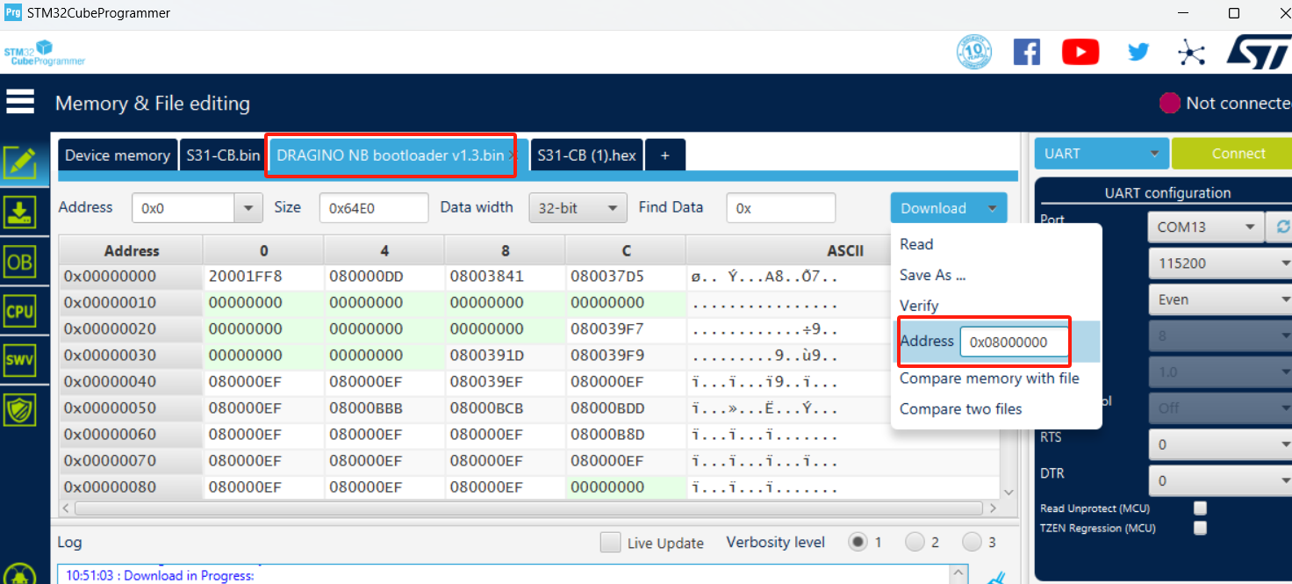Switch to S31-CB (1).hex tab
The width and height of the screenshot is (1292, 584).
[586, 155]
